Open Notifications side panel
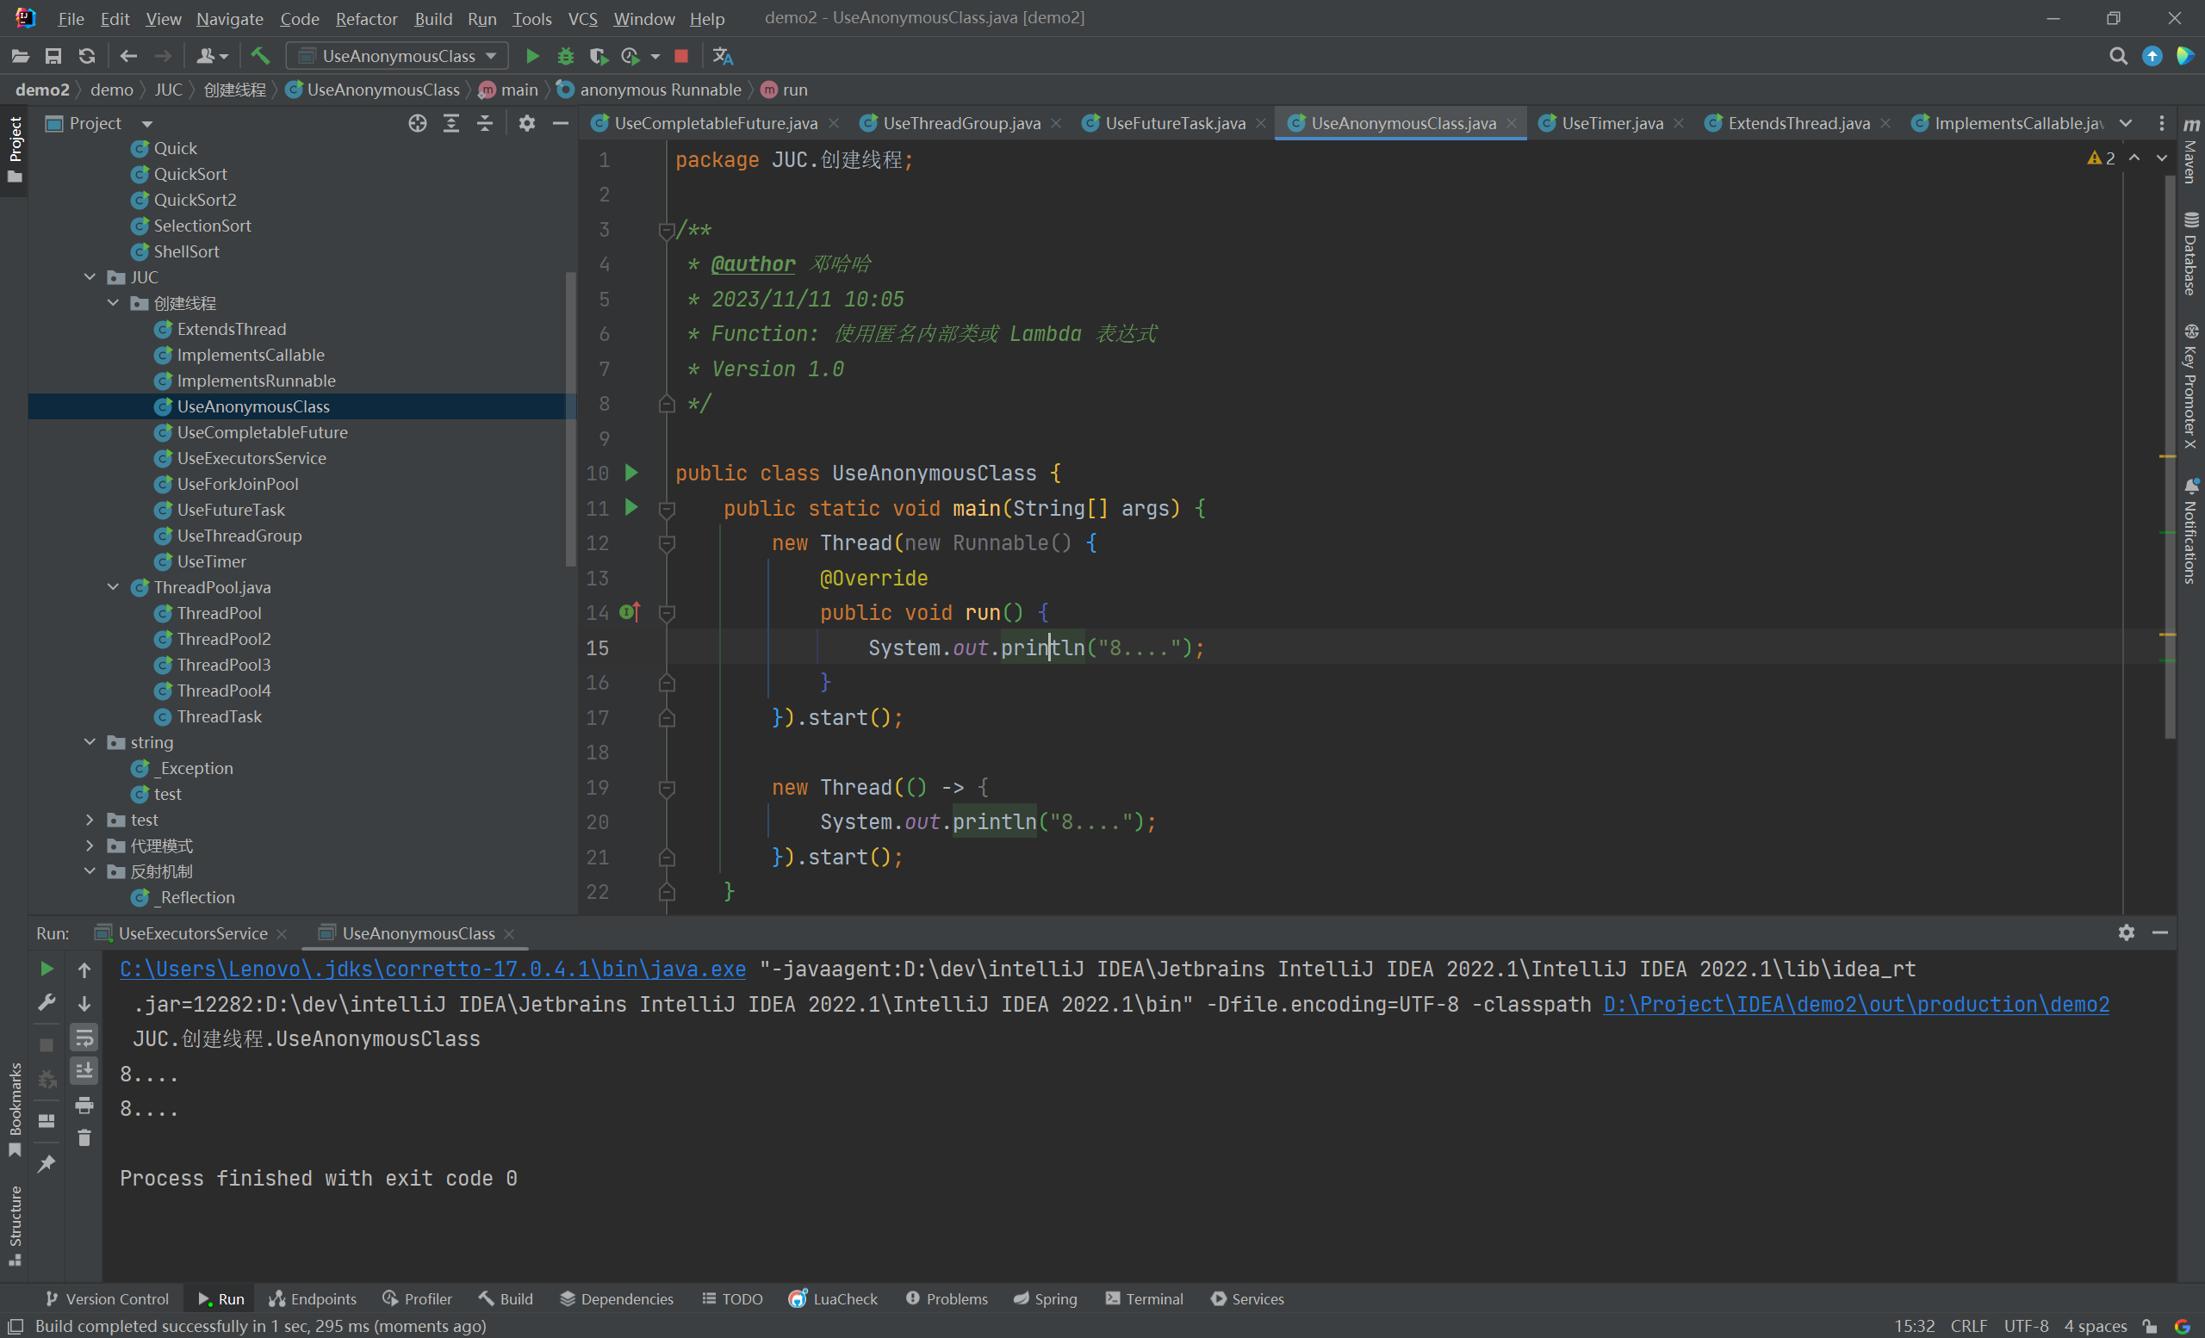 coord(2189,531)
